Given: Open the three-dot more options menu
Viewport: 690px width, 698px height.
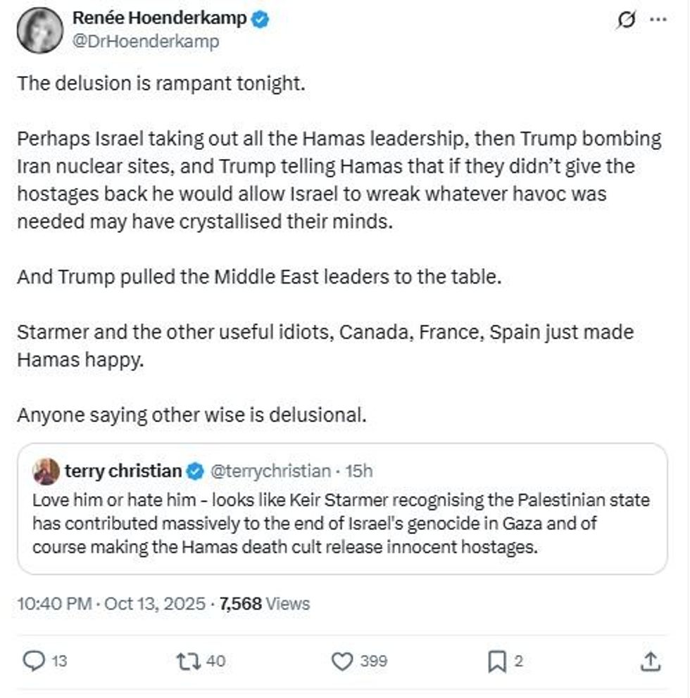Looking at the screenshot, I should click(x=657, y=21).
